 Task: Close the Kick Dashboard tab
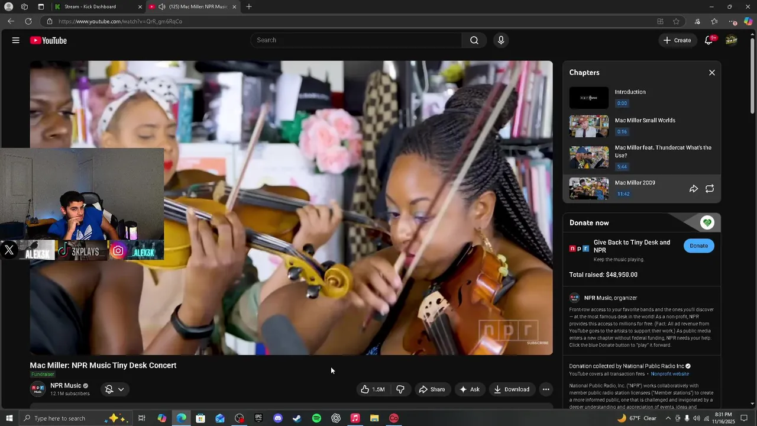click(140, 7)
